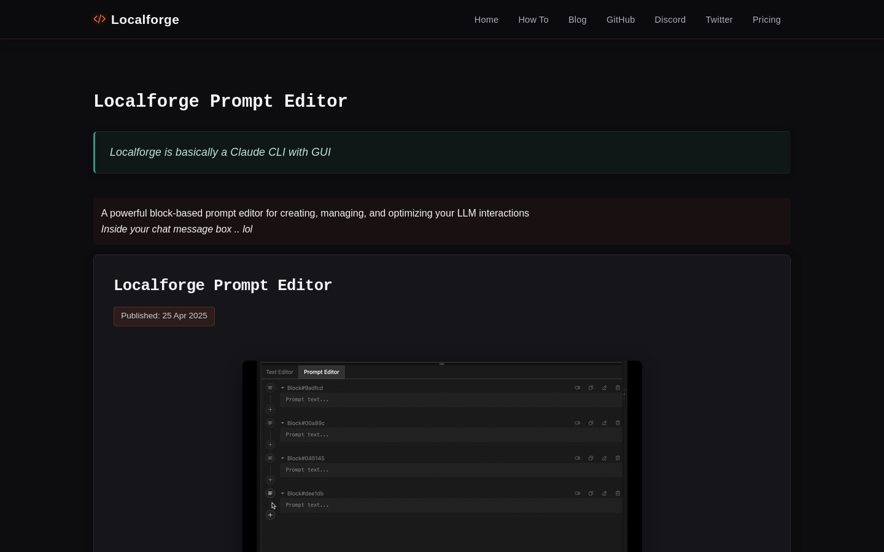Click the Block#00a89c title text

pos(306,423)
